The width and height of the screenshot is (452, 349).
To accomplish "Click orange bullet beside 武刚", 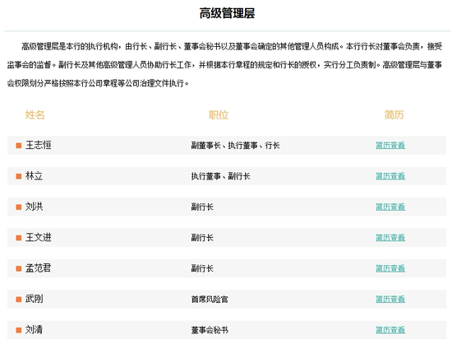I will (x=19, y=300).
